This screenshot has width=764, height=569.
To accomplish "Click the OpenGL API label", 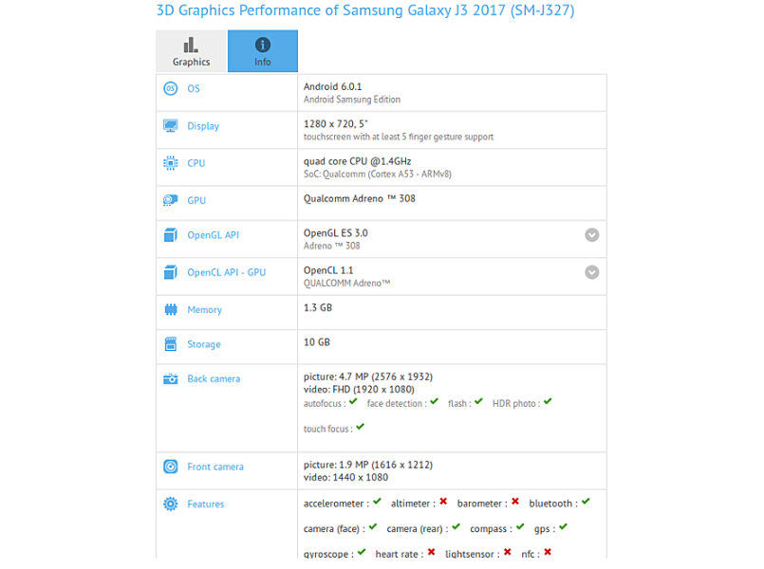I will coord(213,235).
